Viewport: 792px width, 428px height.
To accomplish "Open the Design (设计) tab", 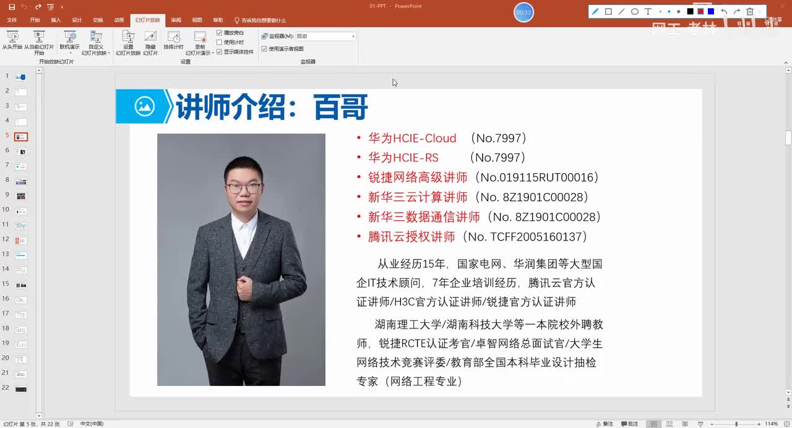I will click(x=77, y=20).
